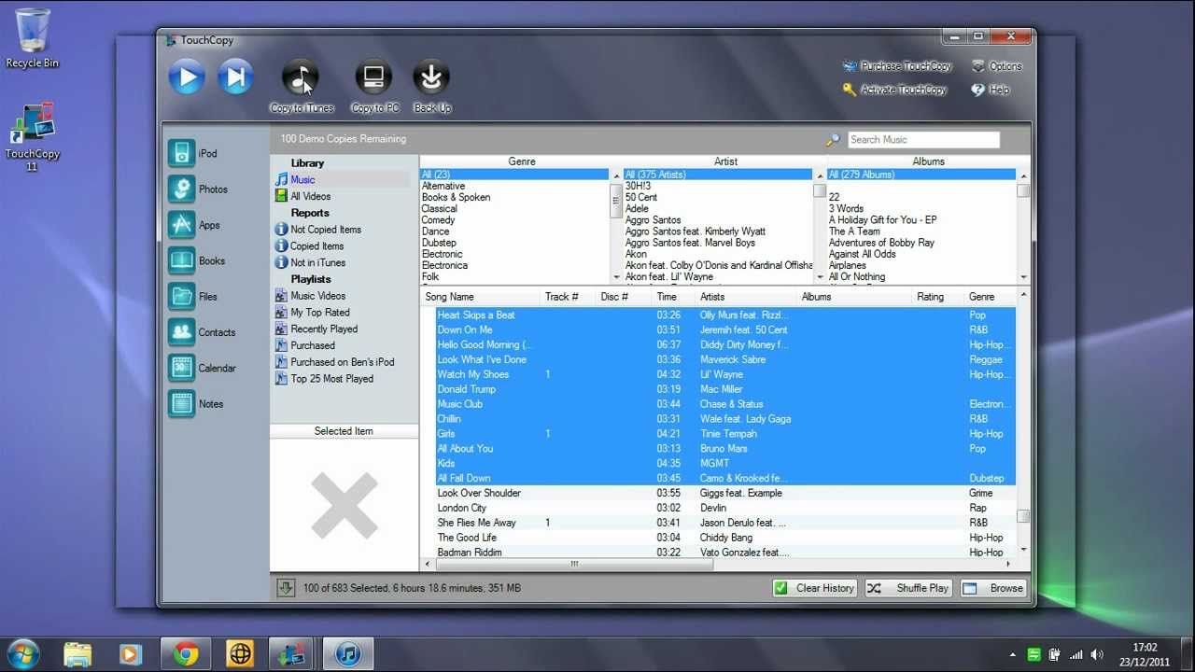The width and height of the screenshot is (1195, 672).
Task: Select song Donald Trump
Action: pos(467,389)
